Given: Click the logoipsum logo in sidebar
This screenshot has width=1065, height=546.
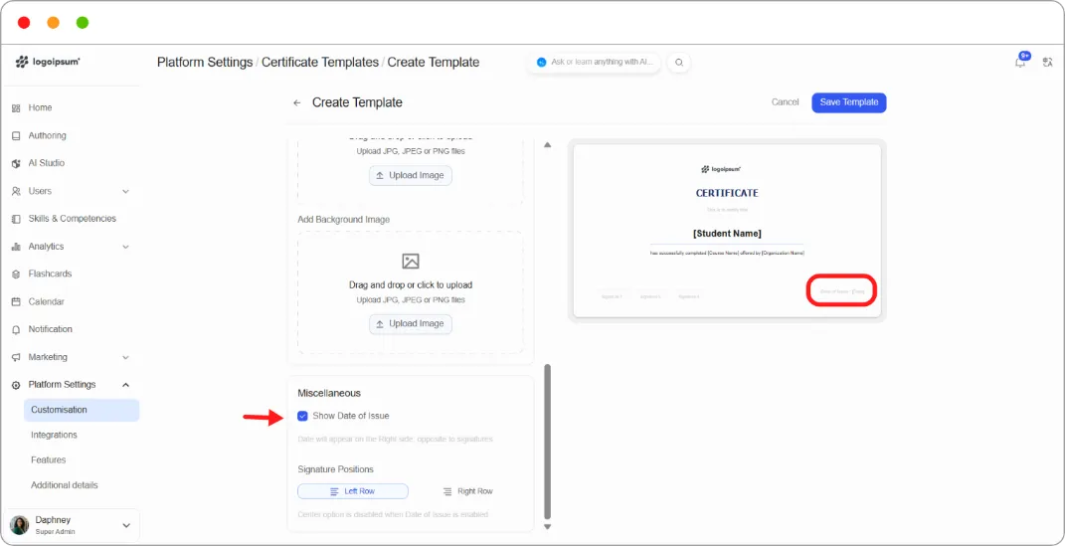Looking at the screenshot, I should click(x=48, y=62).
